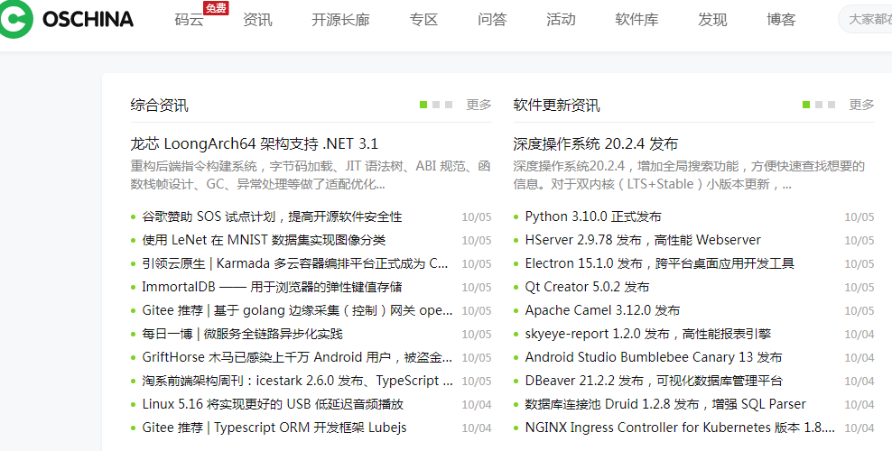
Task: Open Android Studio Bumblebee Canary 13 article
Action: pyautogui.click(x=654, y=357)
